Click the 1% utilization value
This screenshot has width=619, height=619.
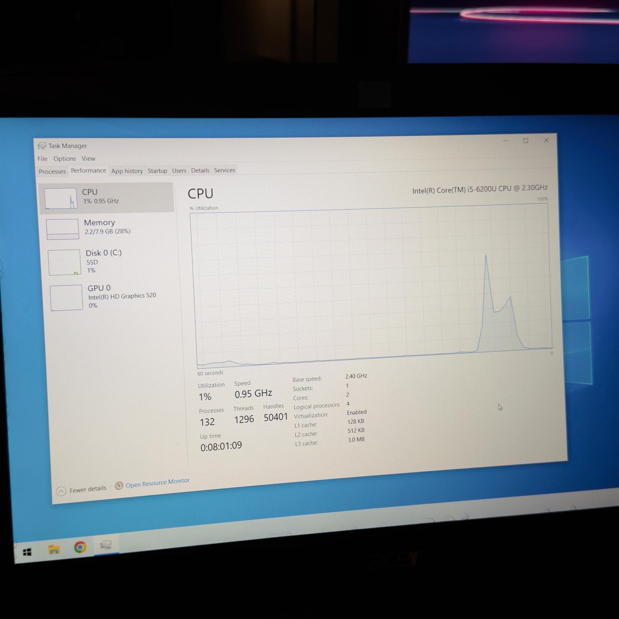click(205, 397)
